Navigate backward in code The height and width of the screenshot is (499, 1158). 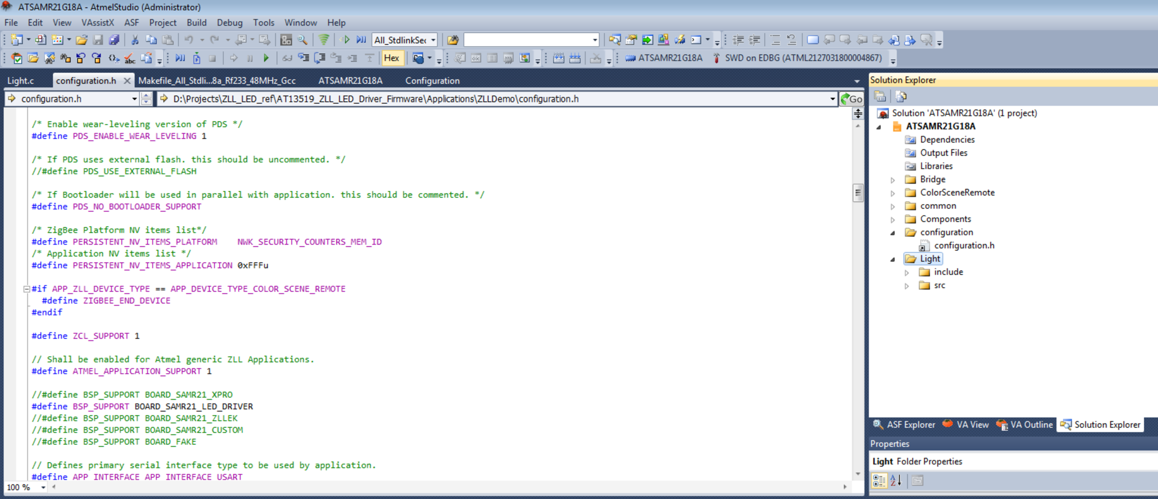pos(241,40)
